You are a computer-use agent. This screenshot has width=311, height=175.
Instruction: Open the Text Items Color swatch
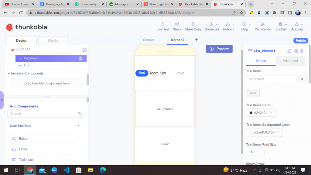point(261,112)
